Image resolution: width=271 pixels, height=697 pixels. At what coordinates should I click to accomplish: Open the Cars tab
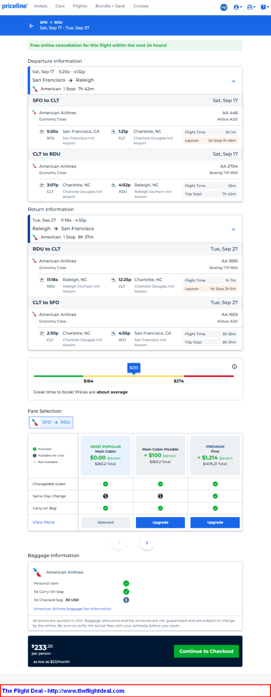coord(60,6)
